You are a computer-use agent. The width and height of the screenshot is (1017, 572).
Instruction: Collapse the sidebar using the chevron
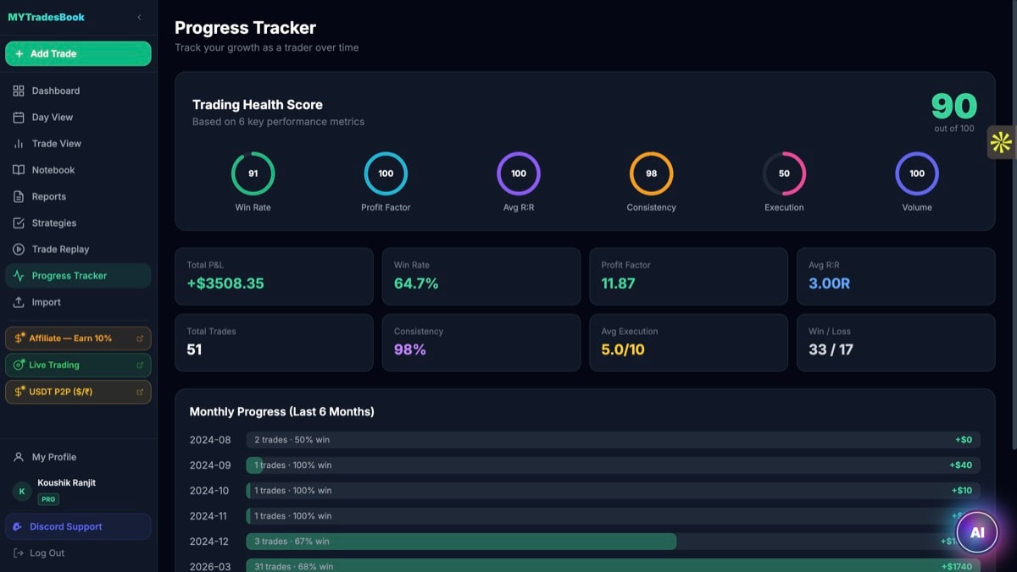(x=140, y=17)
